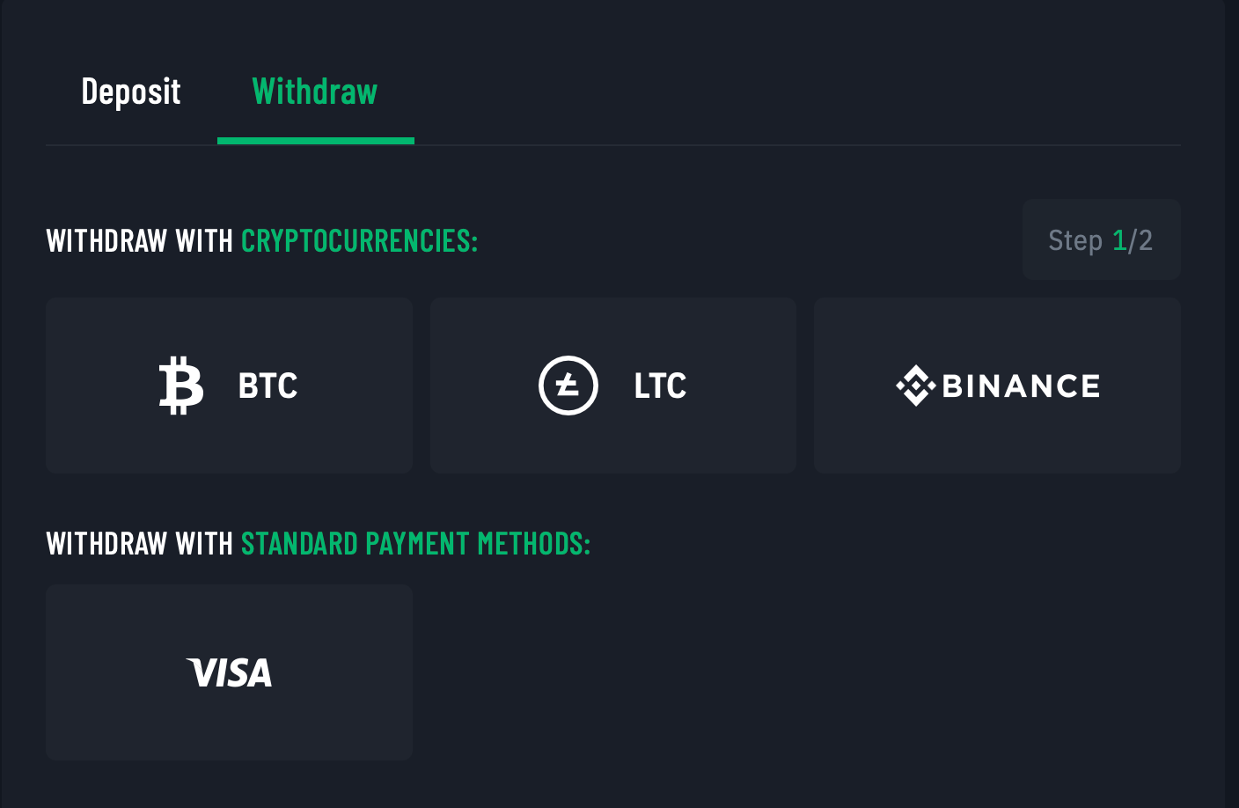Click the Binance diamond logo icon
This screenshot has height=808, width=1239.
(915, 386)
